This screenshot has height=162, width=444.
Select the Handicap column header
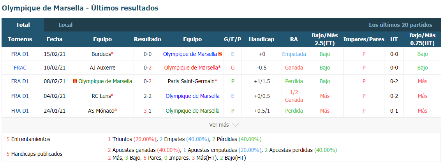click(262, 39)
